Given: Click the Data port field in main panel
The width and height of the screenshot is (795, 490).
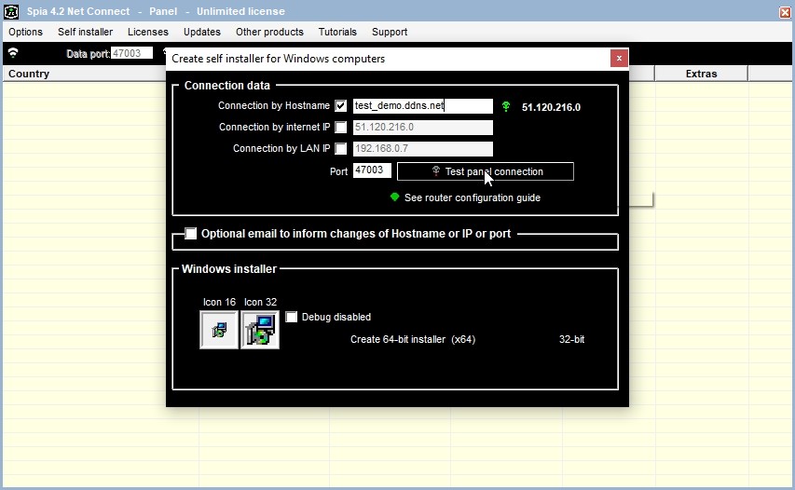Looking at the screenshot, I should point(131,53).
